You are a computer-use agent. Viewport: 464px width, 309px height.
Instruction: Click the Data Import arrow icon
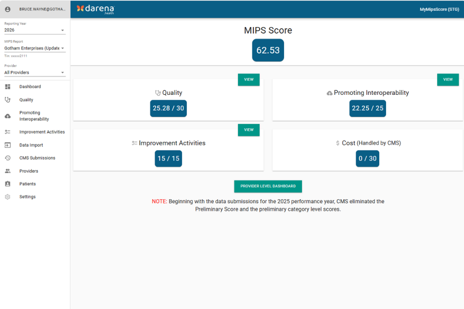coord(8,145)
